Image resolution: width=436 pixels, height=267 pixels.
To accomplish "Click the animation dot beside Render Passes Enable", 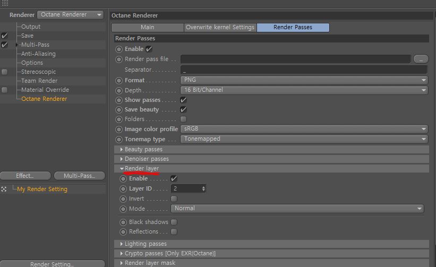I will (119, 49).
